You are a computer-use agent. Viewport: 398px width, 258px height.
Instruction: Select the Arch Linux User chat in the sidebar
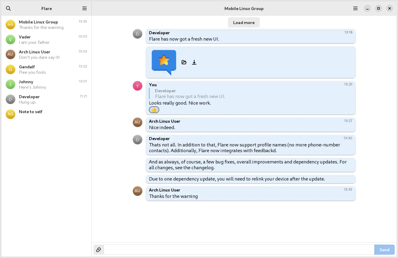[46, 54]
